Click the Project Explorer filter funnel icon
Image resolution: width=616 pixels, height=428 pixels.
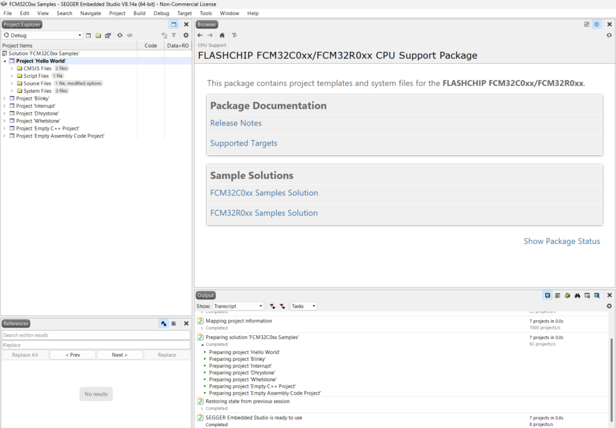click(x=174, y=35)
